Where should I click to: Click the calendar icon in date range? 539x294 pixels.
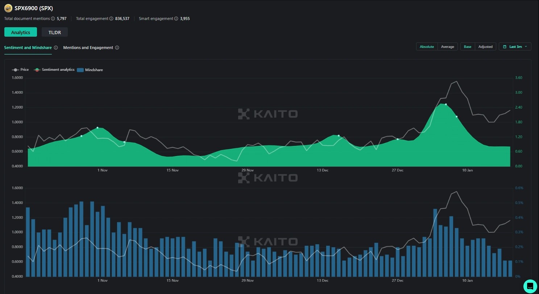pyautogui.click(x=505, y=47)
